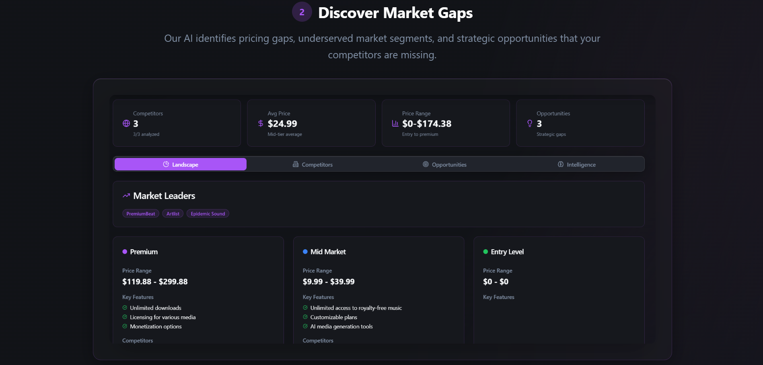Click the dollar sign icon for Avg Price
763x365 pixels.
261,123
